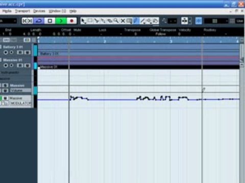Select the Object Selection arrow tool
Viewport: 245px width, 183px height.
[x=83, y=21]
